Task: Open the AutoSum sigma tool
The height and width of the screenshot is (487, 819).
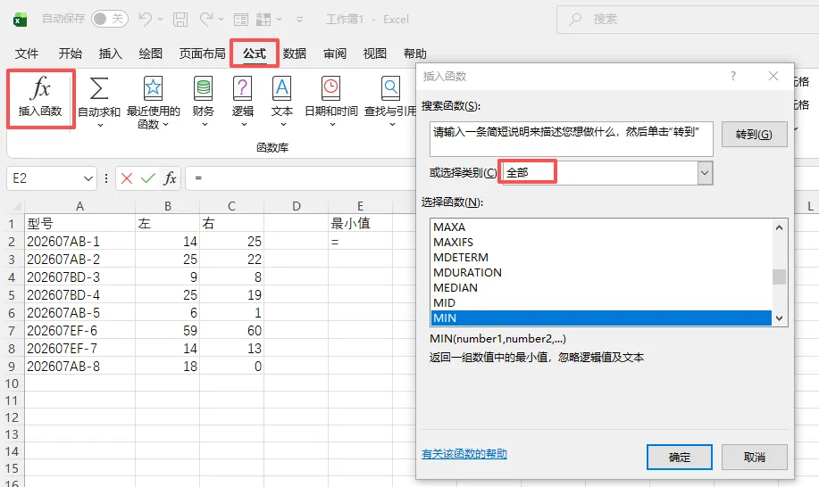Action: [x=99, y=88]
